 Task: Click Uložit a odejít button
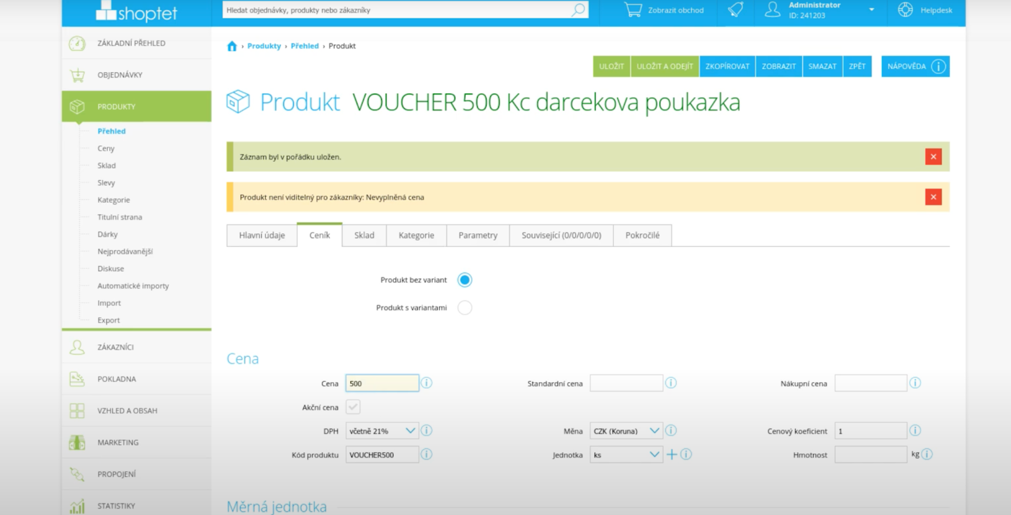[664, 66]
